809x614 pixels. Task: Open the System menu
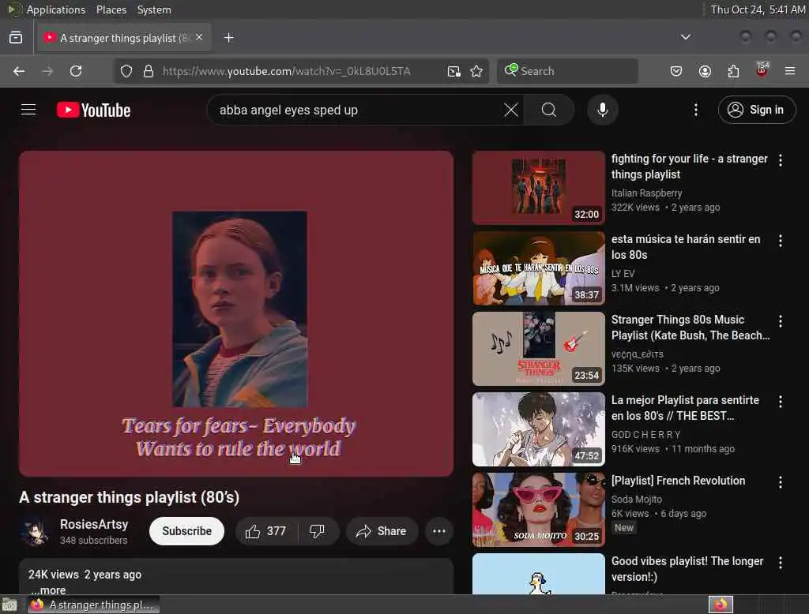coord(154,9)
